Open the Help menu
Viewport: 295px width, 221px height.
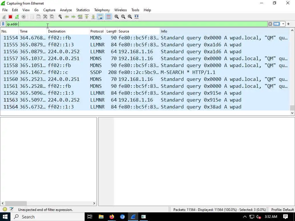coord(147,10)
